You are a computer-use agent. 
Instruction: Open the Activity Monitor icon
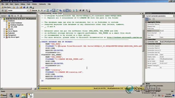coord(31,7)
